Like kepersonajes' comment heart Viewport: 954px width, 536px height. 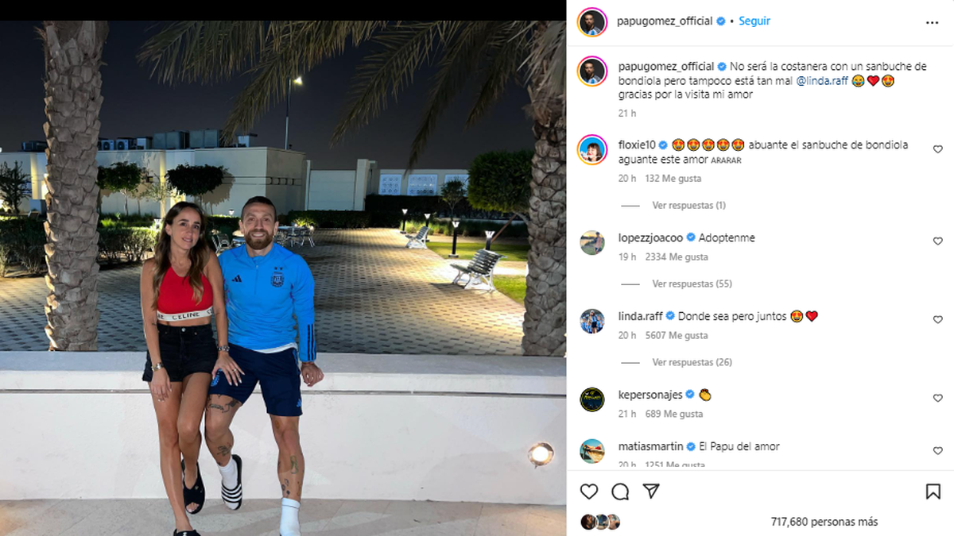[x=938, y=398]
